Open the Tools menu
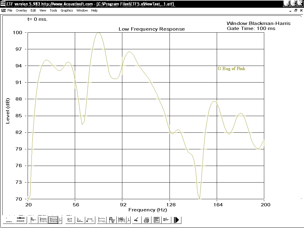Image resolution: width=304 pixels, height=228 pixels. 53,10
